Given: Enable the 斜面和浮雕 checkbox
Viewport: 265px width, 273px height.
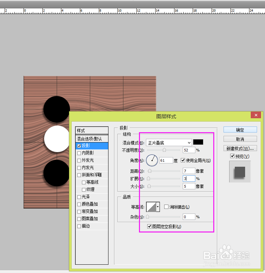Looking at the screenshot, I should pos(79,175).
